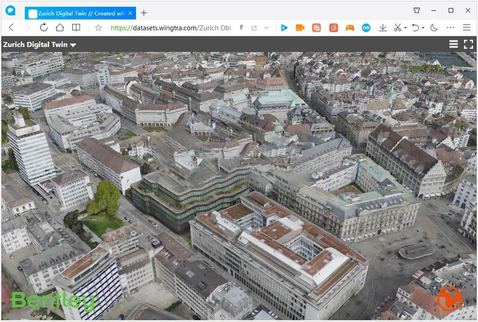
Task: Open the three-dot more tools menu
Action: click(451, 27)
